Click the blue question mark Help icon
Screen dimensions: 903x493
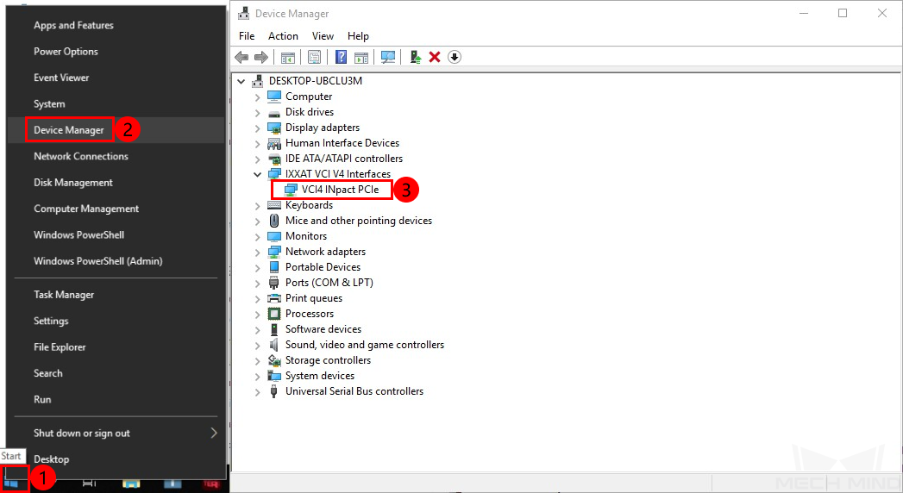[341, 57]
